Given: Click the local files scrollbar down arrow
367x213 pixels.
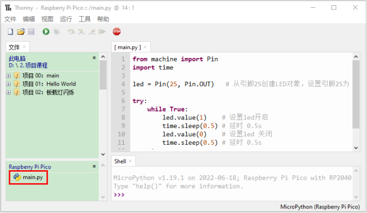Looking at the screenshot, I should coord(103,154).
